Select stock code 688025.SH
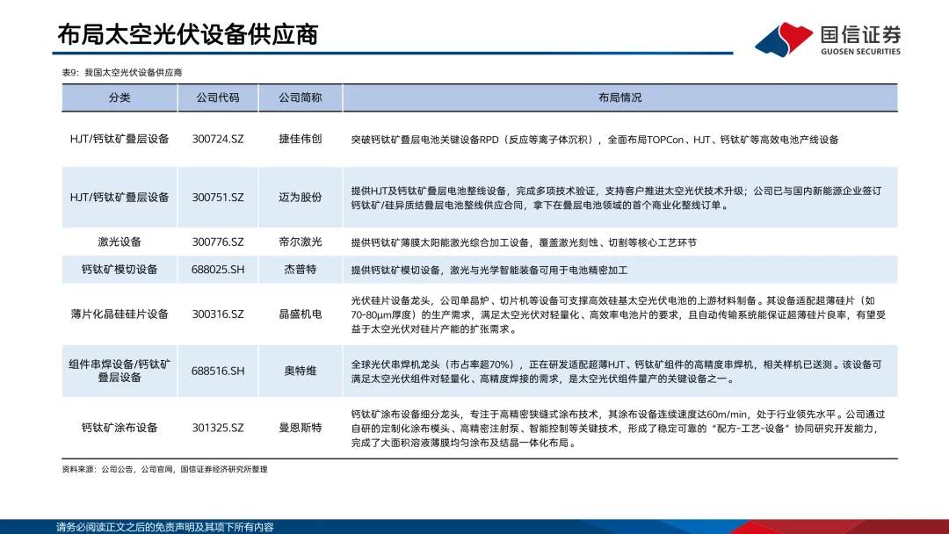Image resolution: width=949 pixels, height=534 pixels. click(x=218, y=269)
